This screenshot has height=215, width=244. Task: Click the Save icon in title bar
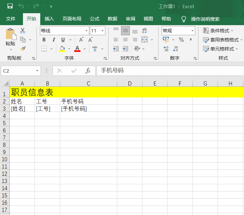coord(10,6)
